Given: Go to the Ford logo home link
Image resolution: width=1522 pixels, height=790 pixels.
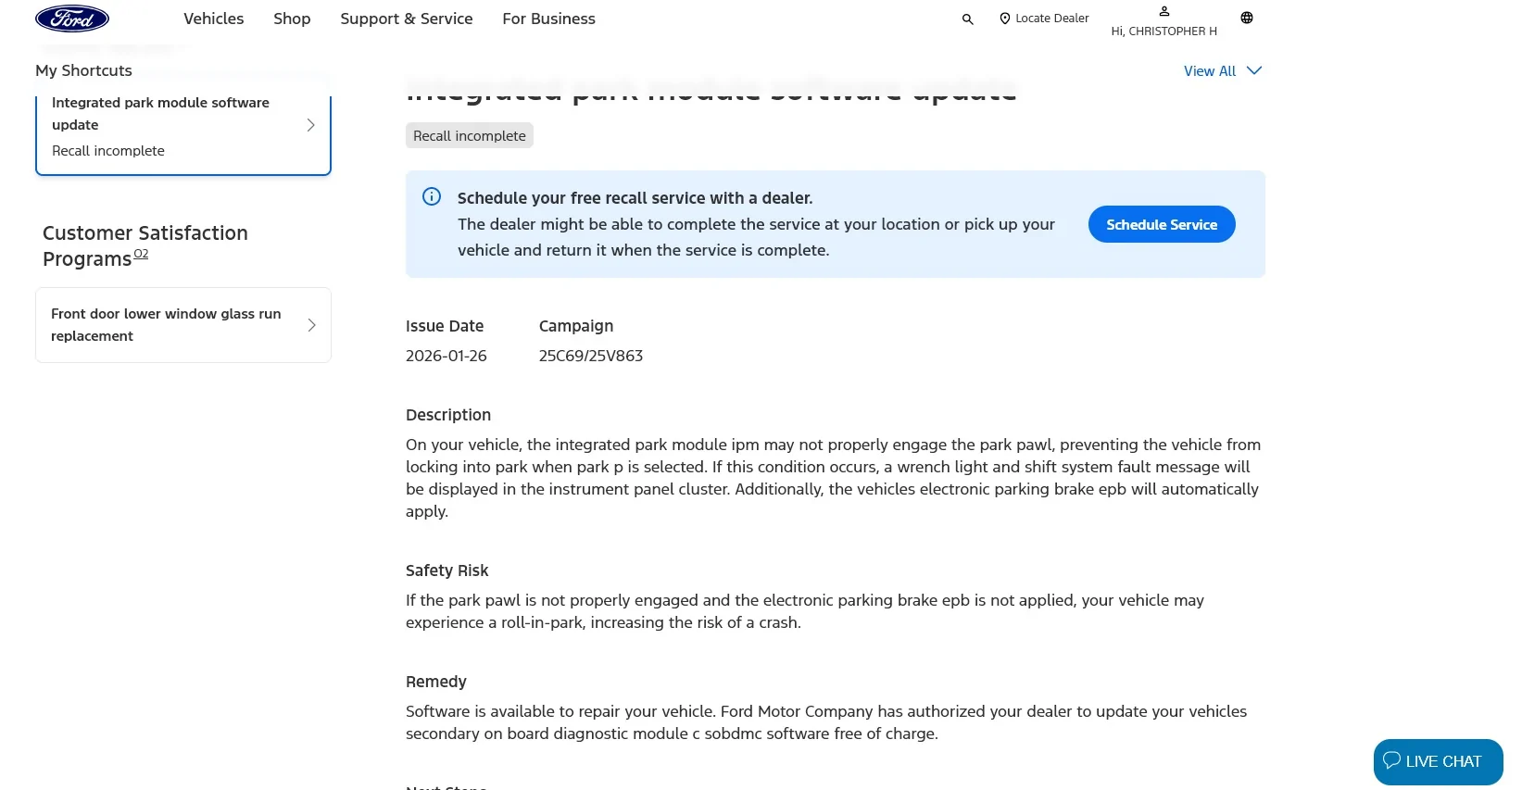Looking at the screenshot, I should tap(72, 19).
